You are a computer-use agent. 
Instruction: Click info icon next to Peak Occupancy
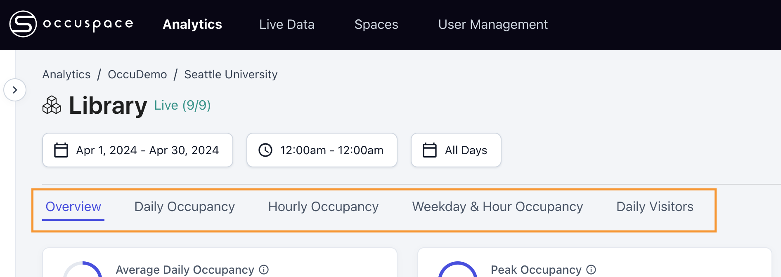pos(591,270)
